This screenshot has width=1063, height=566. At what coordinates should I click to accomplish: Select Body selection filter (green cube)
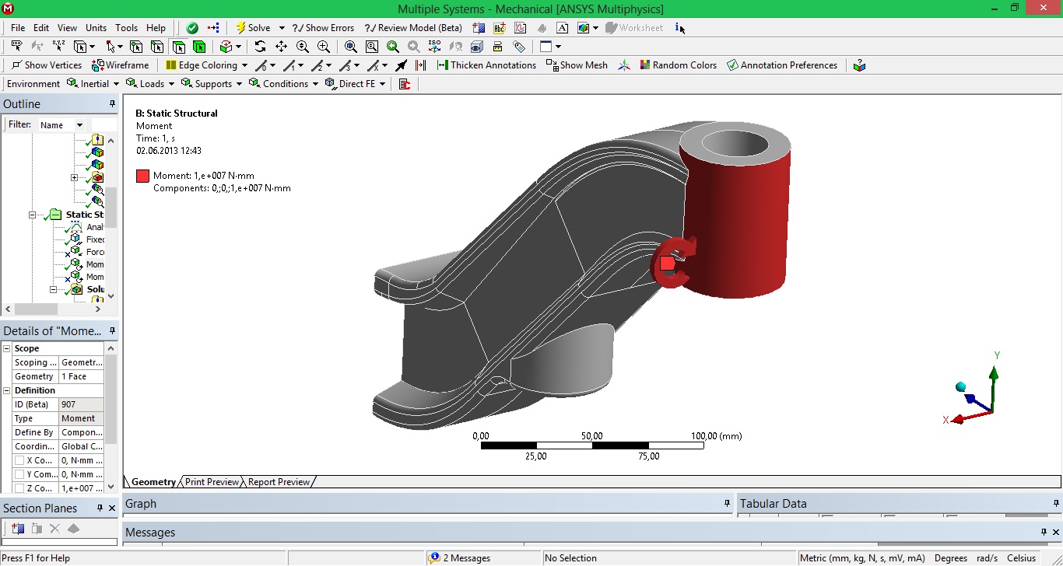click(199, 47)
